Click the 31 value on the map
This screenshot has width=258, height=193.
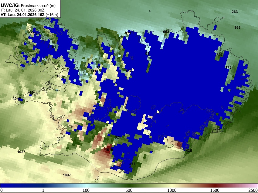pyautogui.click(x=98, y=67)
